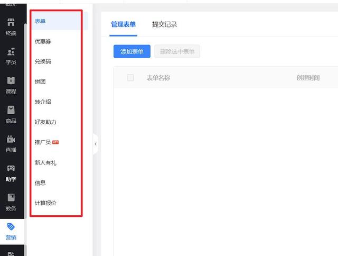Click the 表单名称 column header
The image size is (338, 256).
click(x=158, y=78)
